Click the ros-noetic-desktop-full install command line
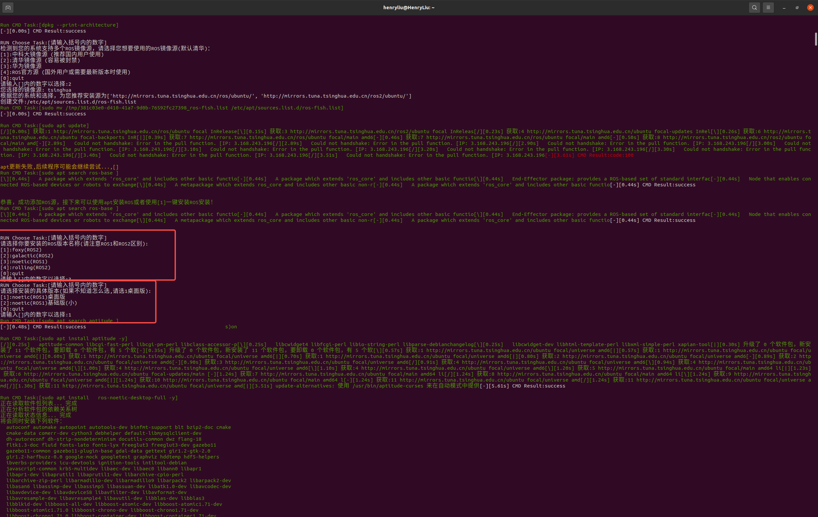 click(89, 398)
